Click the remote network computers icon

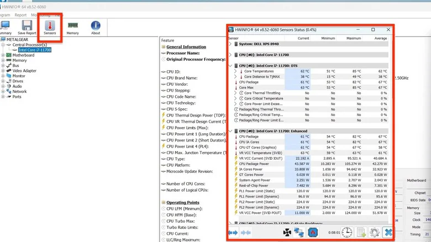tap(299, 233)
